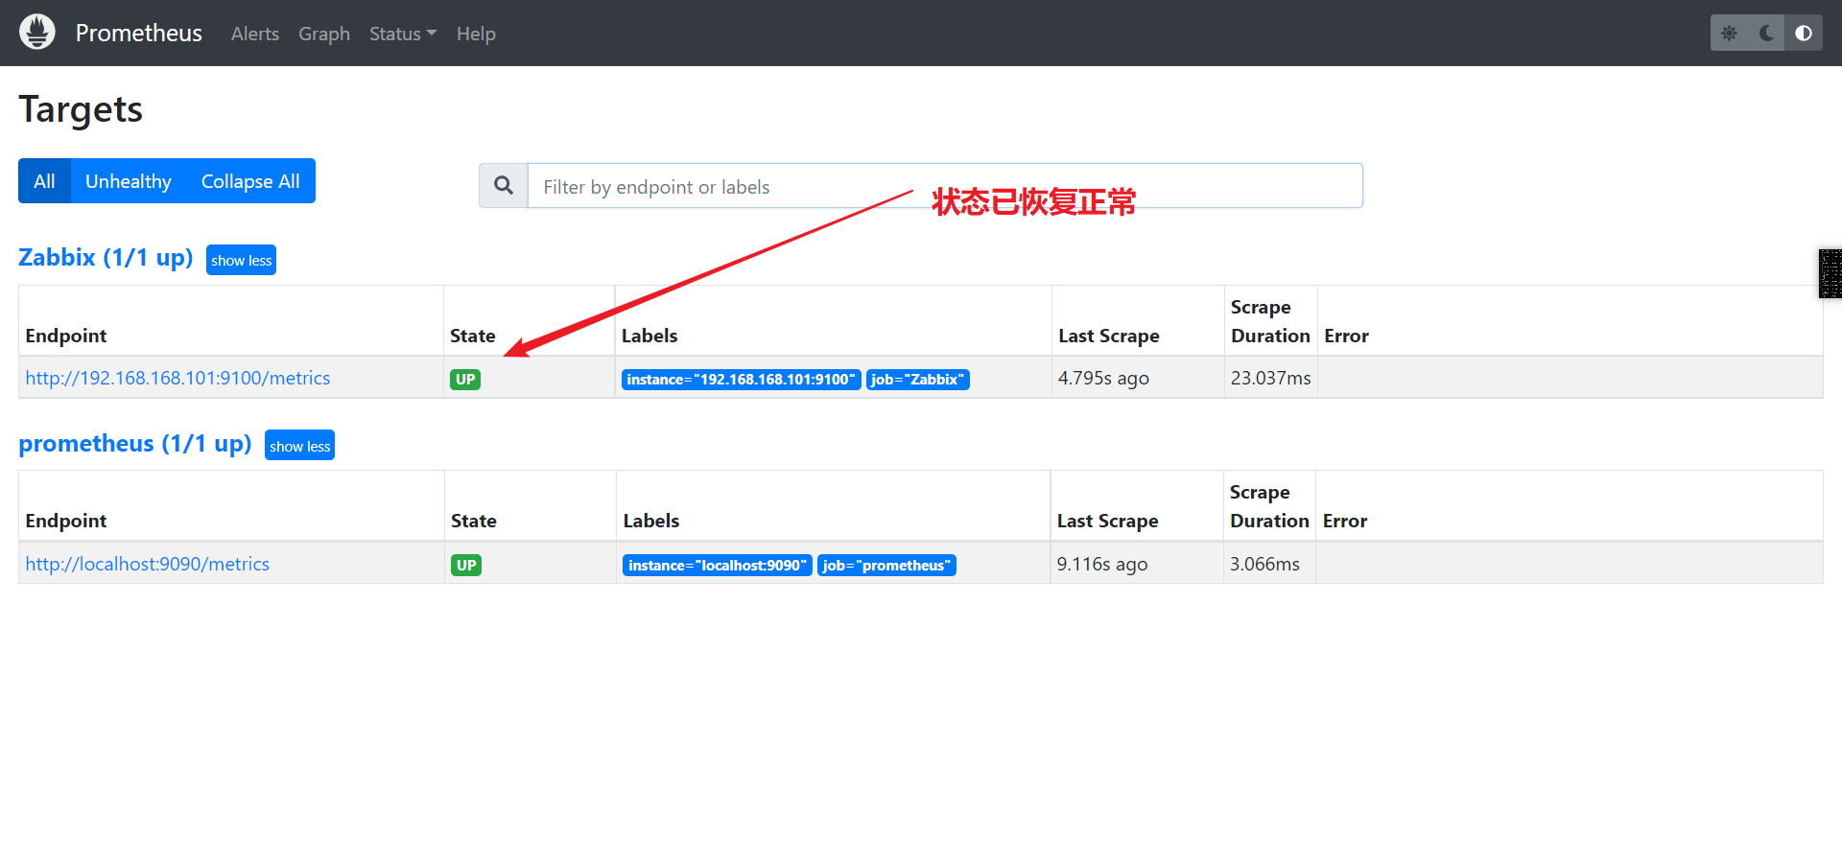Click the search magnifier icon
Image resolution: width=1842 pixels, height=860 pixels.
pyautogui.click(x=504, y=186)
